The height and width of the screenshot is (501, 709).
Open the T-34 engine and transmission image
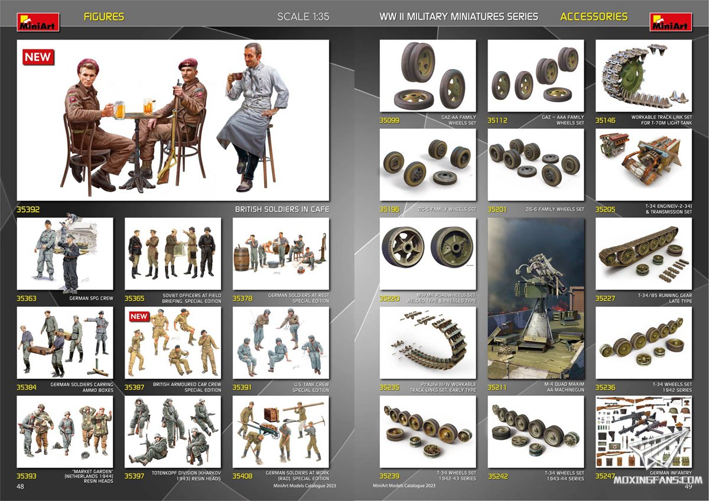(x=643, y=165)
